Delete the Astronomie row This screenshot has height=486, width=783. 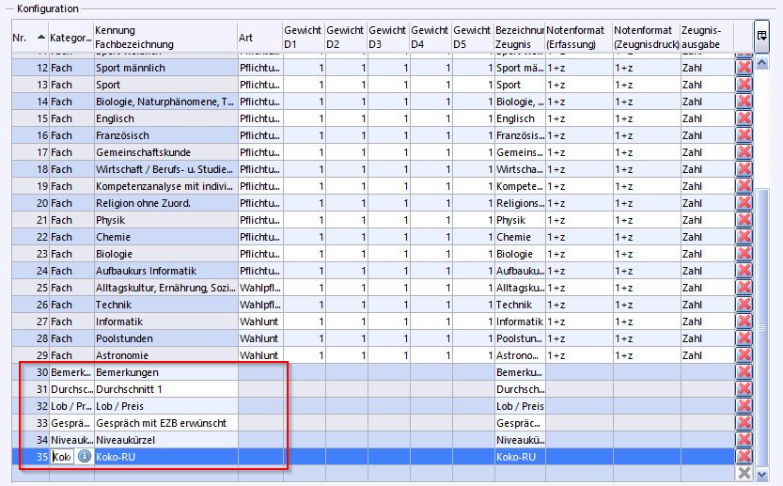pos(744,355)
